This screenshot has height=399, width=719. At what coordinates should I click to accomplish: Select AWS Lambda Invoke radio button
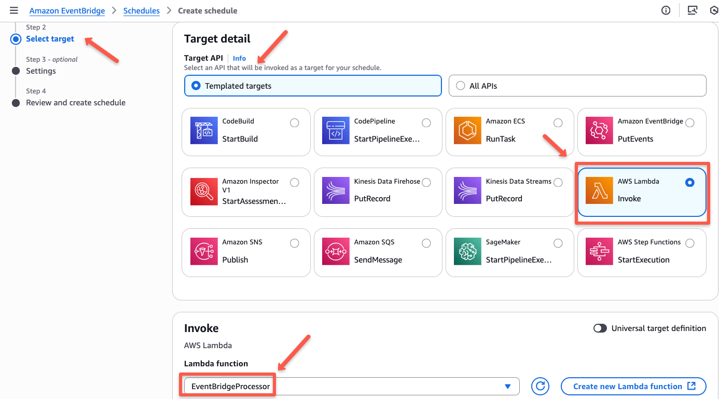coord(690,183)
